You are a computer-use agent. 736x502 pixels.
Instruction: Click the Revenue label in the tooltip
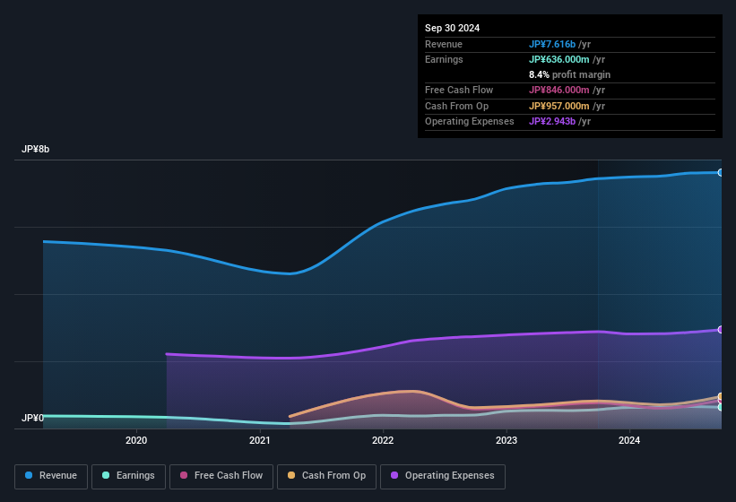click(x=444, y=44)
